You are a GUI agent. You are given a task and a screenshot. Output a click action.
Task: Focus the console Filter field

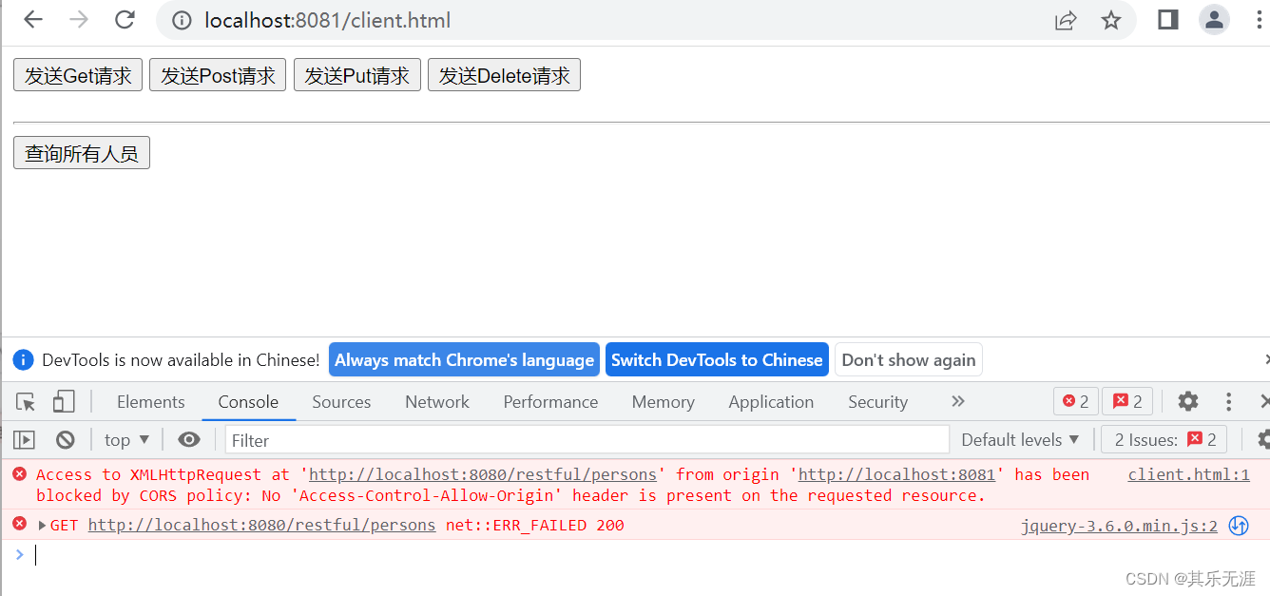point(587,439)
